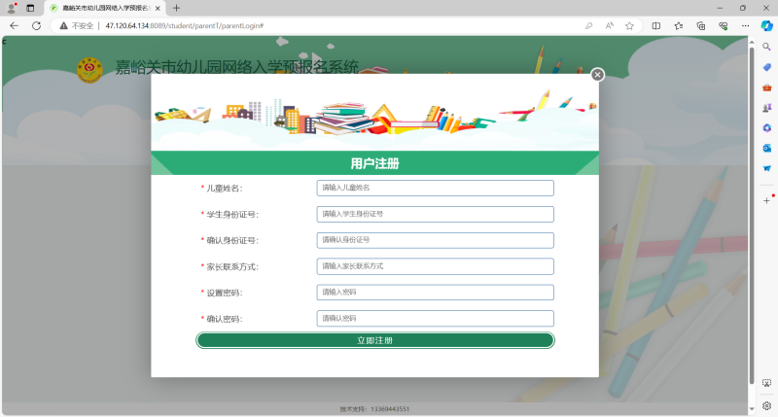Close the 用户注册 registration dialog

pos(597,75)
